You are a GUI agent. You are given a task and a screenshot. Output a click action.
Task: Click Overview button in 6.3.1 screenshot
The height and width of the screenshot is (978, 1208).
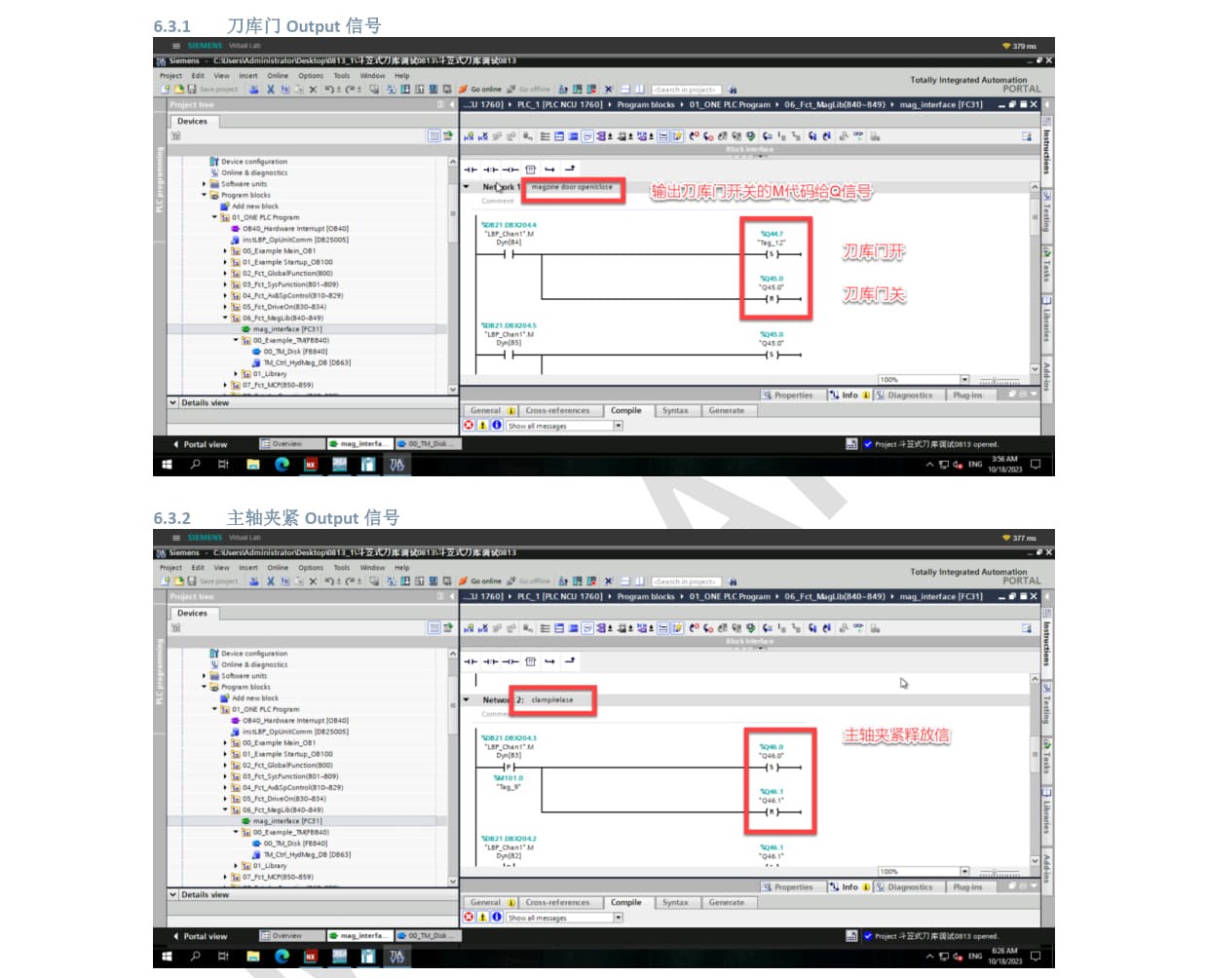click(x=290, y=444)
